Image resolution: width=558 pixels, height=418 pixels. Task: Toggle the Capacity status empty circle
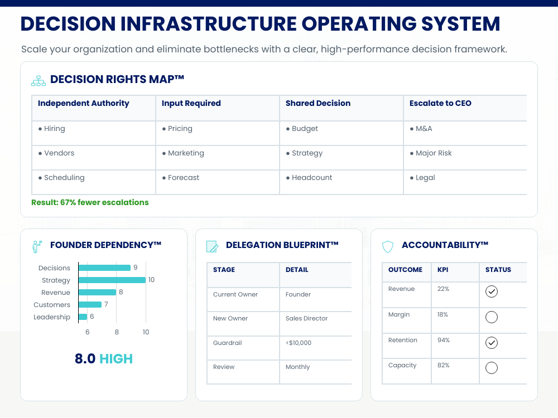point(492,368)
